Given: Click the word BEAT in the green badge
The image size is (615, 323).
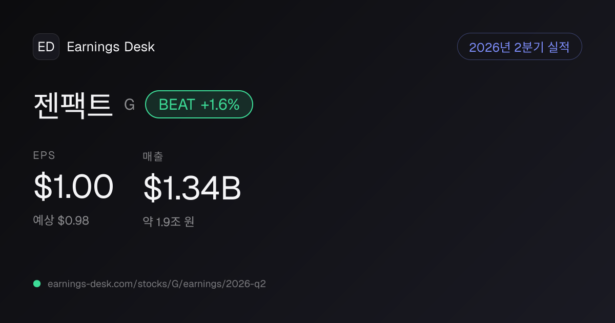Looking at the screenshot, I should click(x=177, y=105).
